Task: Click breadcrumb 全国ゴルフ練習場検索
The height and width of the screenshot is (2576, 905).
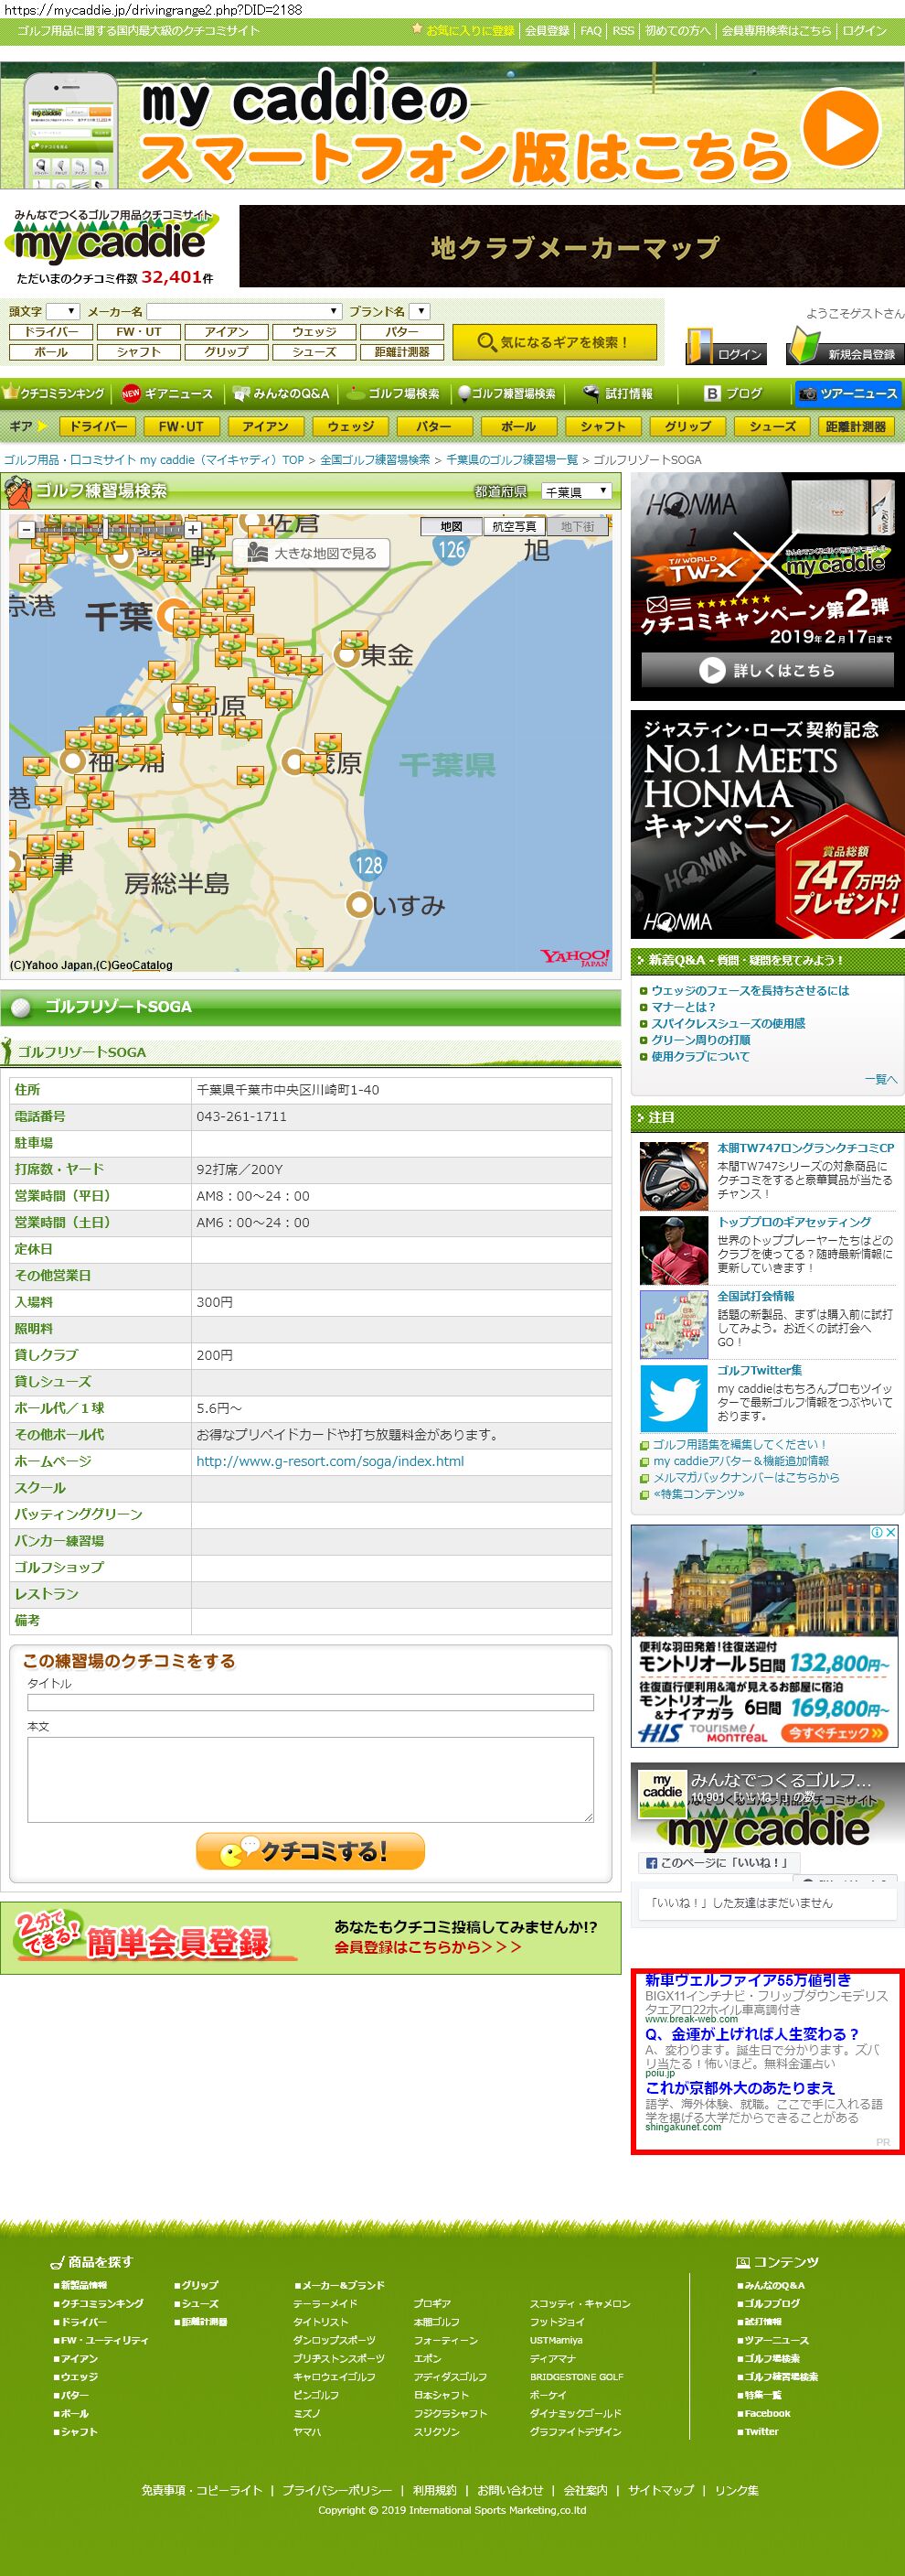Action: pos(375,459)
